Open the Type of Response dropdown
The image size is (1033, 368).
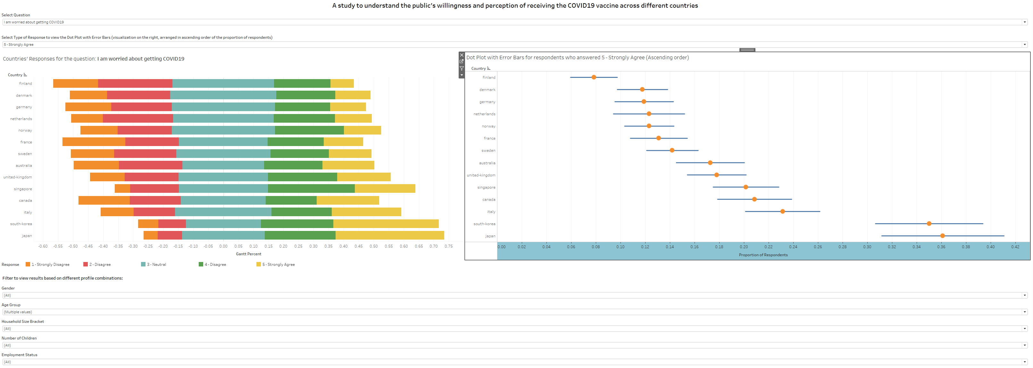tap(1025, 45)
